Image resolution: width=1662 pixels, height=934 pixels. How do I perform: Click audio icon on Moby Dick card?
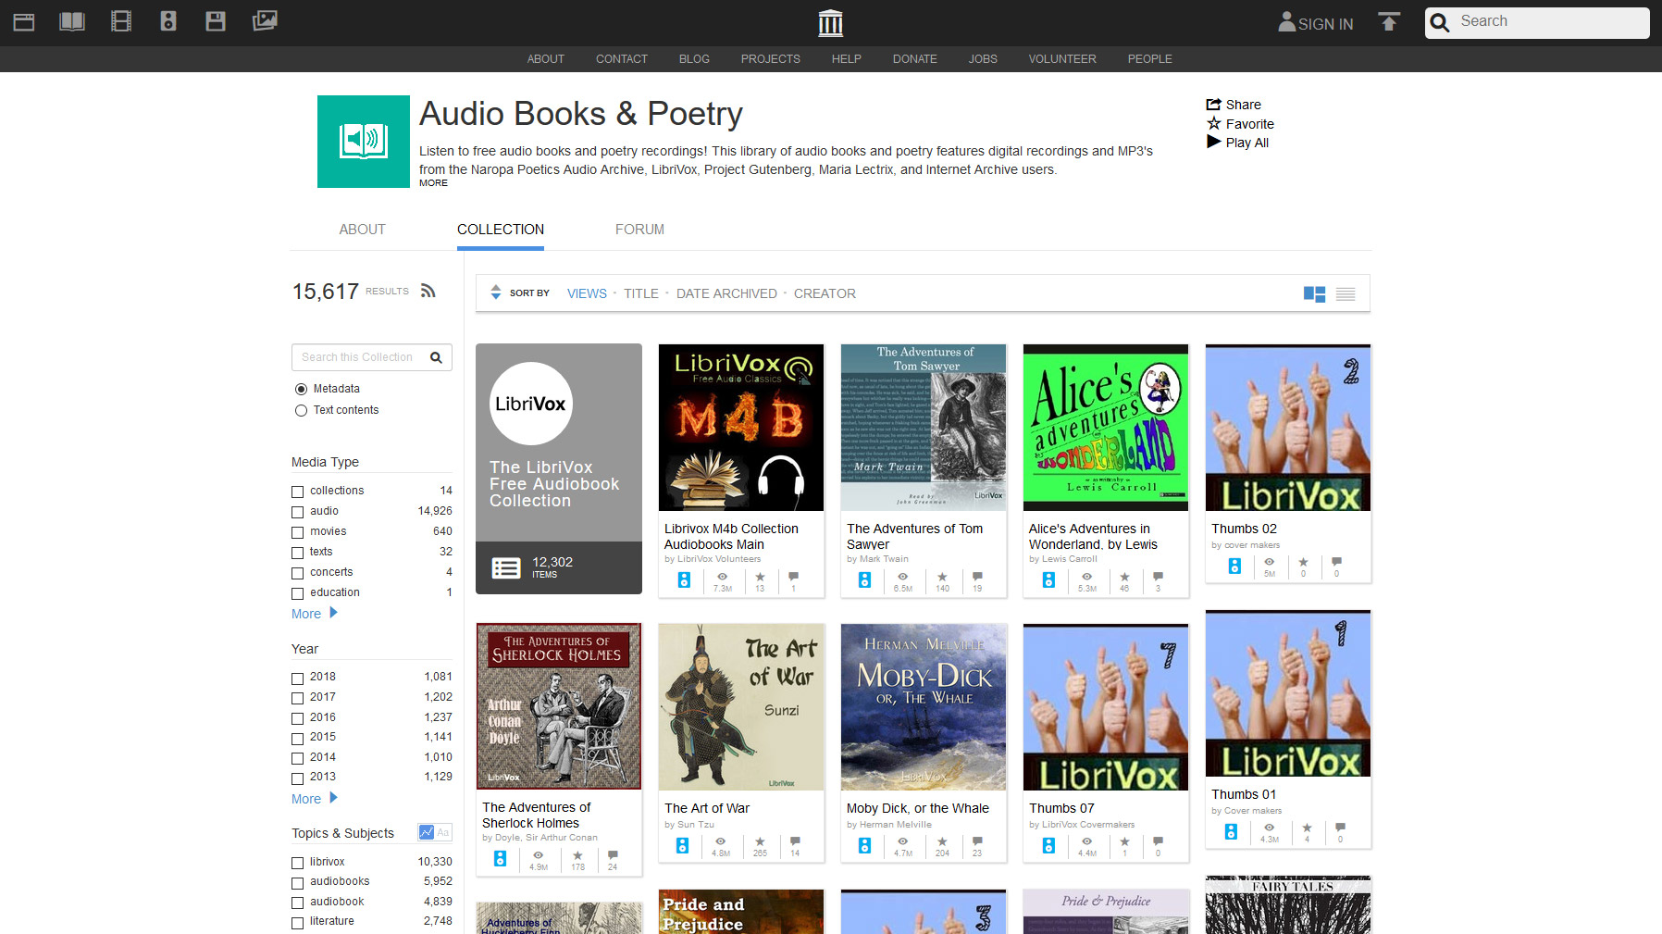864,845
